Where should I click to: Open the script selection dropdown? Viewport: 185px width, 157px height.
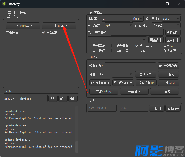click(117, 40)
